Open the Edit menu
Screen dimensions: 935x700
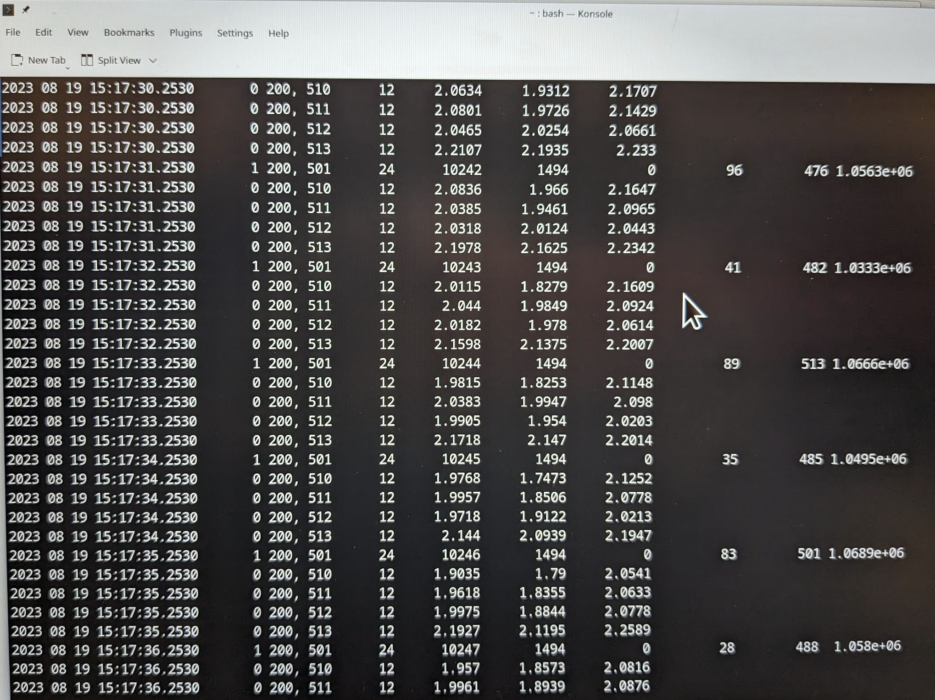pyautogui.click(x=44, y=33)
